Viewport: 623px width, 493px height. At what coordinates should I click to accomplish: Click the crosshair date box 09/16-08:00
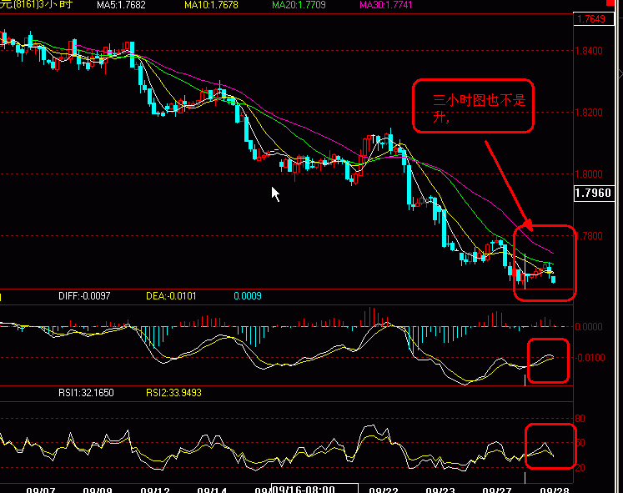pos(314,489)
